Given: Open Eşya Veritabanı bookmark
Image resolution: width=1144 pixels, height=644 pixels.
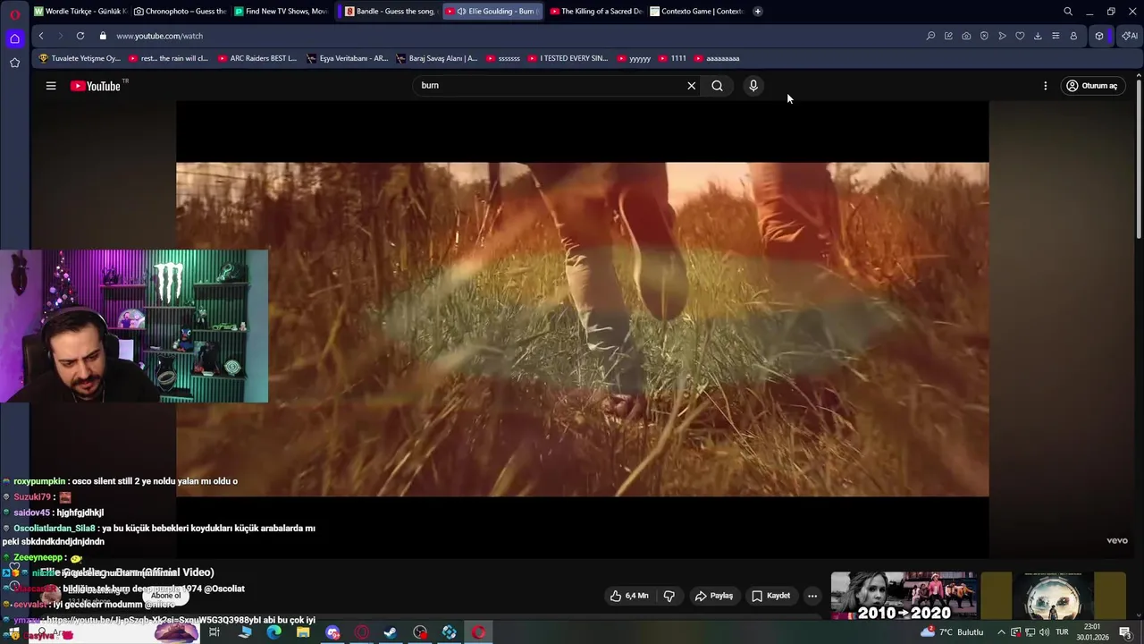Looking at the screenshot, I should 347,58.
